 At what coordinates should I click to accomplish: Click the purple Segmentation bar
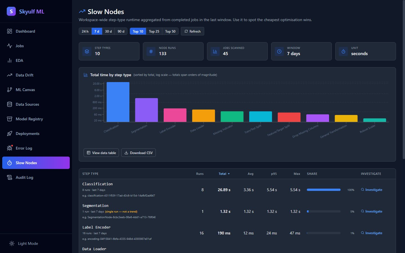coord(147,110)
